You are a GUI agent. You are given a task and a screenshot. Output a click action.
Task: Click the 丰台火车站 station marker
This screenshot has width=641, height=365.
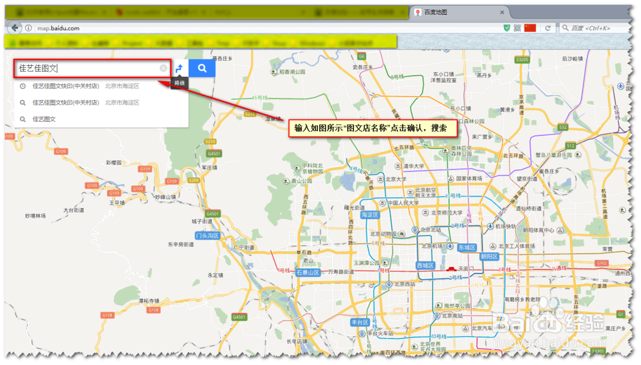click(362, 334)
